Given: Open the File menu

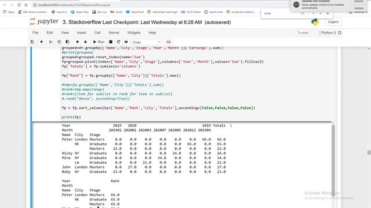Looking at the screenshot, I should [35, 33].
